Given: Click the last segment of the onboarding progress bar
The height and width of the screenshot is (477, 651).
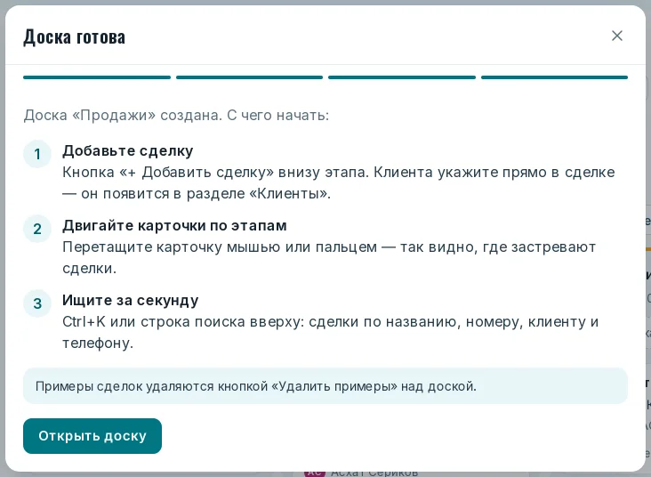Looking at the screenshot, I should [554, 77].
